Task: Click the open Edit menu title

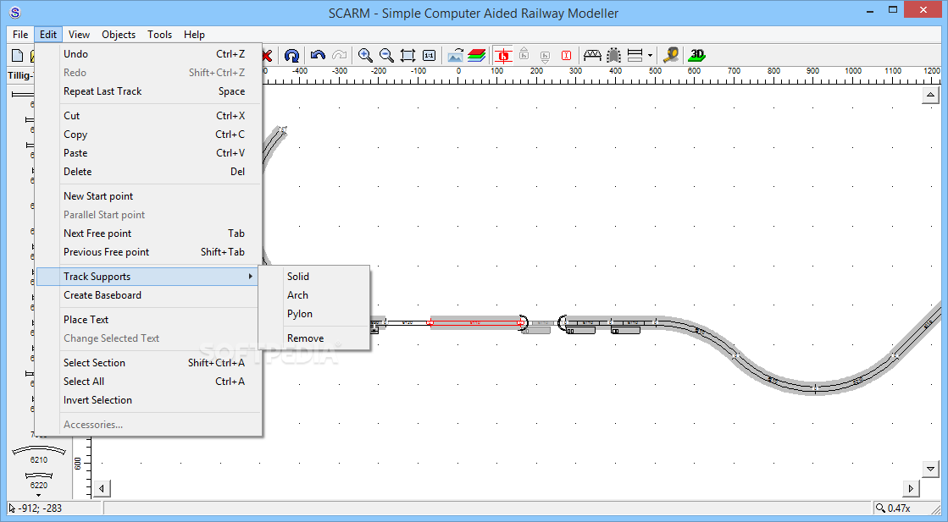Action: pos(48,35)
